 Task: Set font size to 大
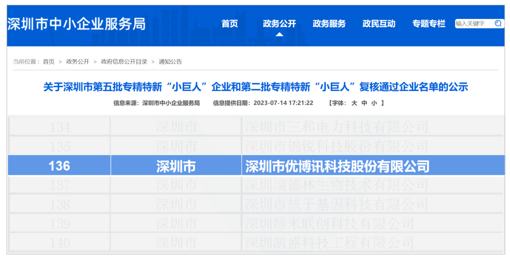(354, 103)
